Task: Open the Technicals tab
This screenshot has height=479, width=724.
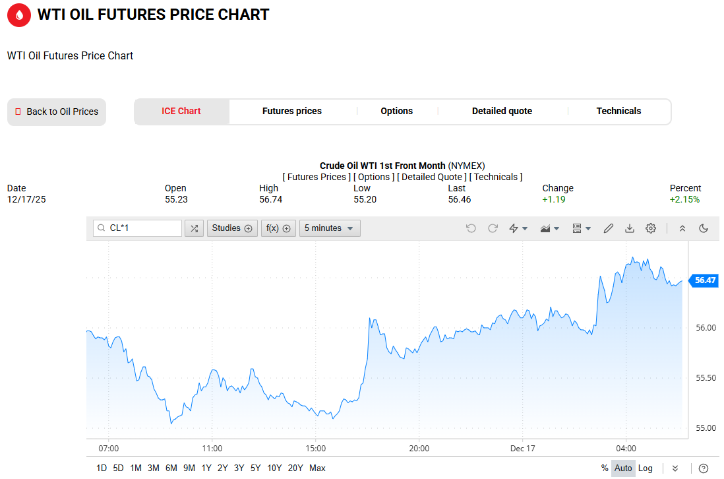Action: point(618,112)
